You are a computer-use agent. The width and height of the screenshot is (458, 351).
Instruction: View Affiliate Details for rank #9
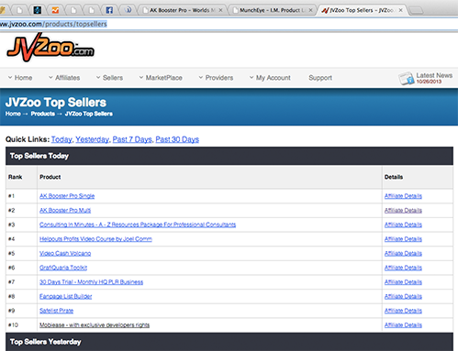tap(403, 311)
